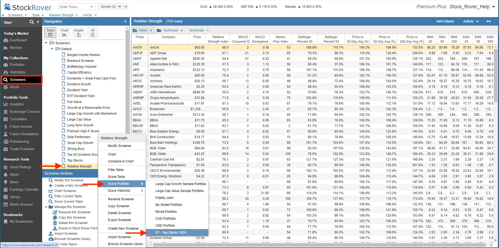Collapse the Screeners tree folder
499x248 pixels.
(x=46, y=43)
